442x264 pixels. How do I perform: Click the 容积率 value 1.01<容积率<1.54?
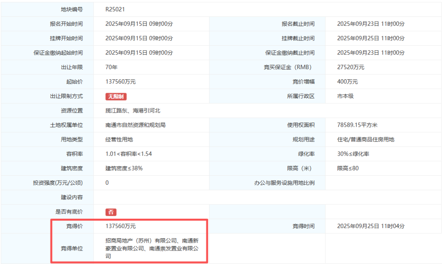click(129, 154)
